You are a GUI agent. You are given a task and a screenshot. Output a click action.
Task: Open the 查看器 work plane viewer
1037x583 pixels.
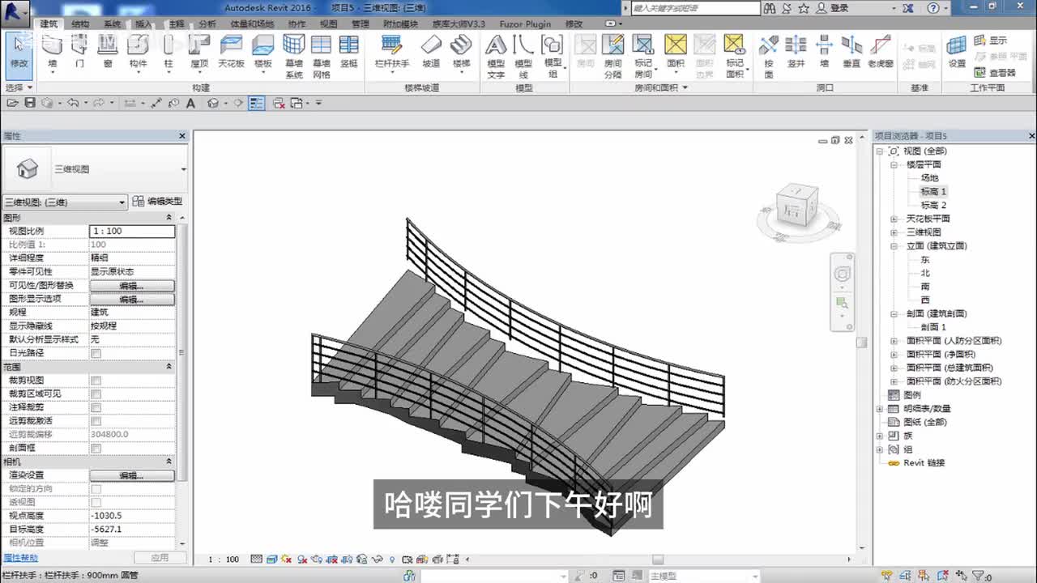pyautogui.click(x=995, y=72)
